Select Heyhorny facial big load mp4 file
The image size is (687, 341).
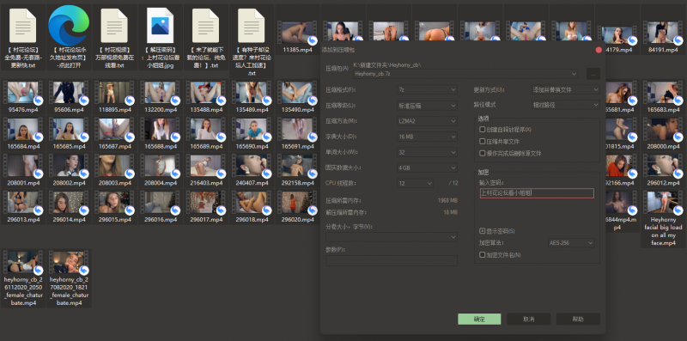point(663,219)
